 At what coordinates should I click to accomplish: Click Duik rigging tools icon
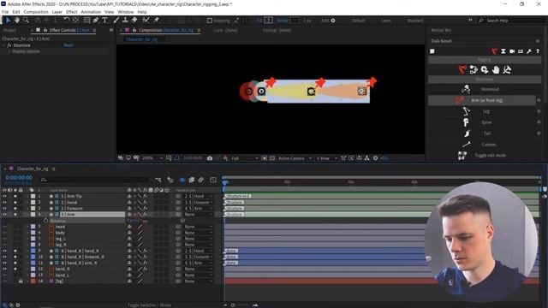[507, 70]
